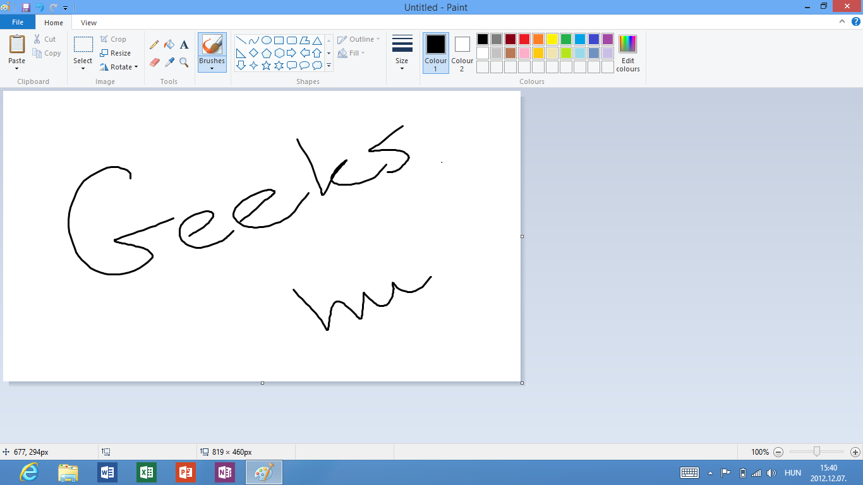Expand the Size line thickness dropdown
Image resolution: width=863 pixels, height=485 pixels.
coord(402,68)
